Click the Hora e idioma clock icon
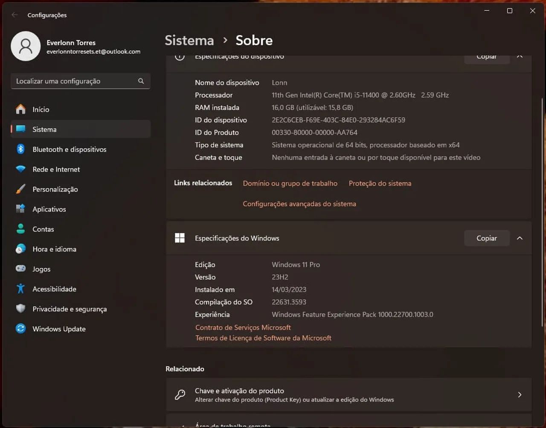The image size is (546, 428). (20, 249)
